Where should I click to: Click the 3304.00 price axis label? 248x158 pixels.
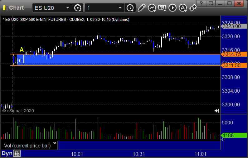[x=231, y=91]
